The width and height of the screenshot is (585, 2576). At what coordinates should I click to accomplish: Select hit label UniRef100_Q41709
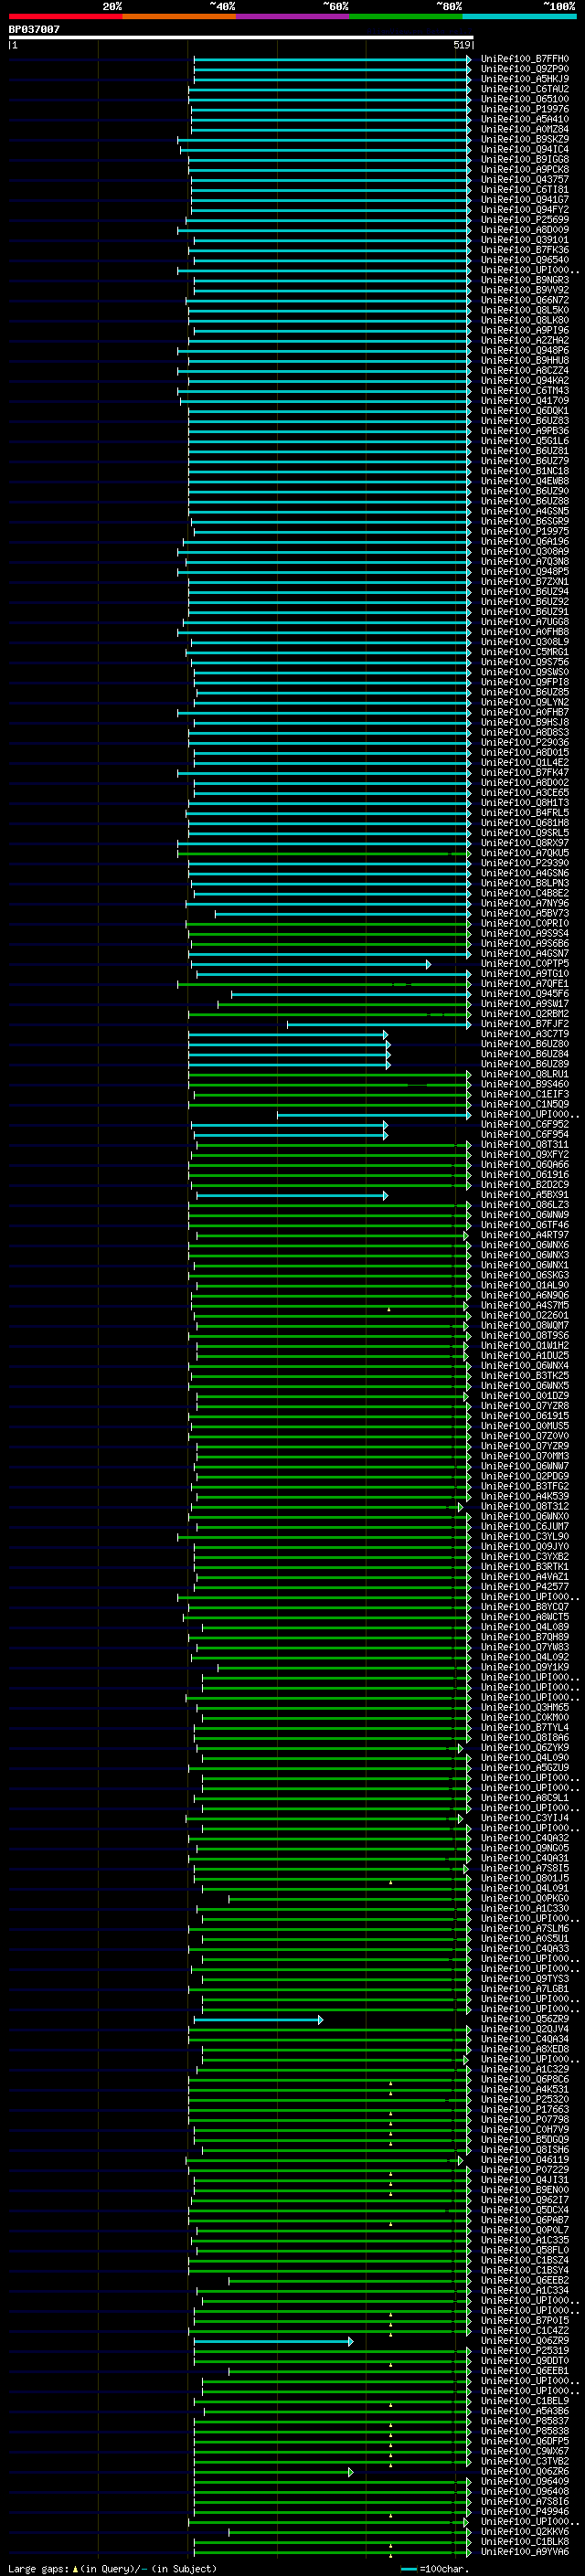pos(525,401)
